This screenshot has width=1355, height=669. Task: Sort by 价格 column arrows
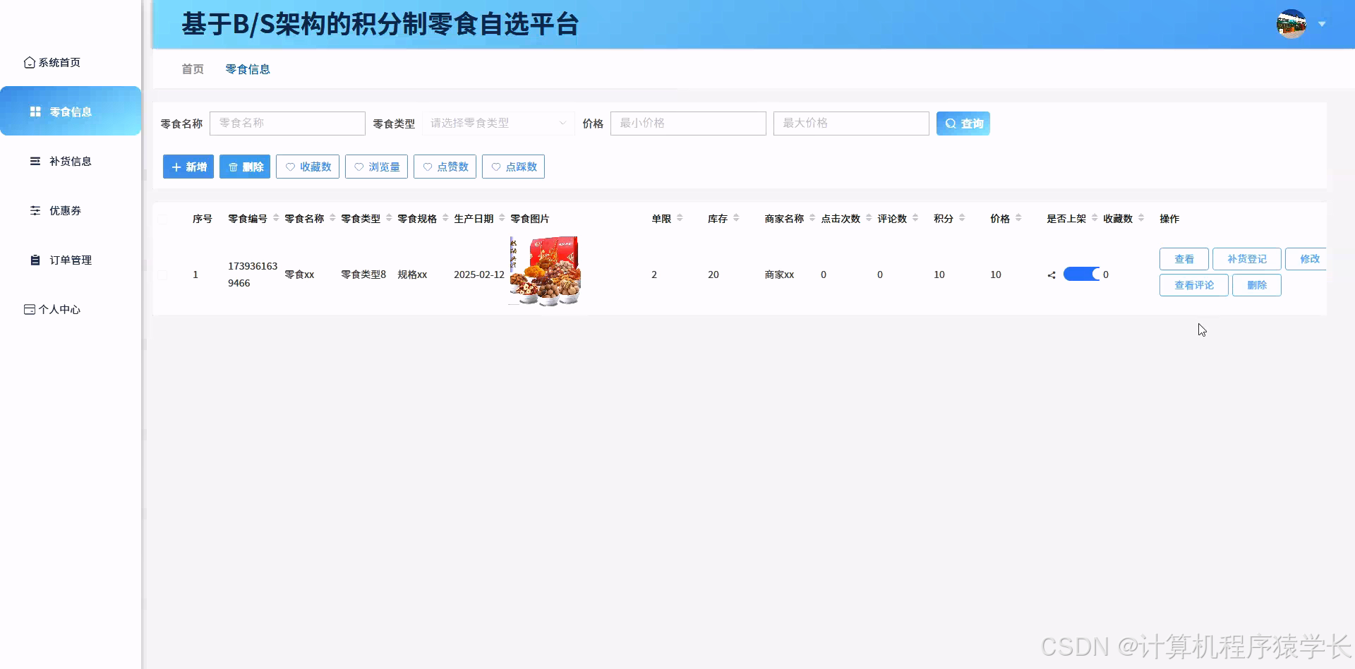point(1018,218)
